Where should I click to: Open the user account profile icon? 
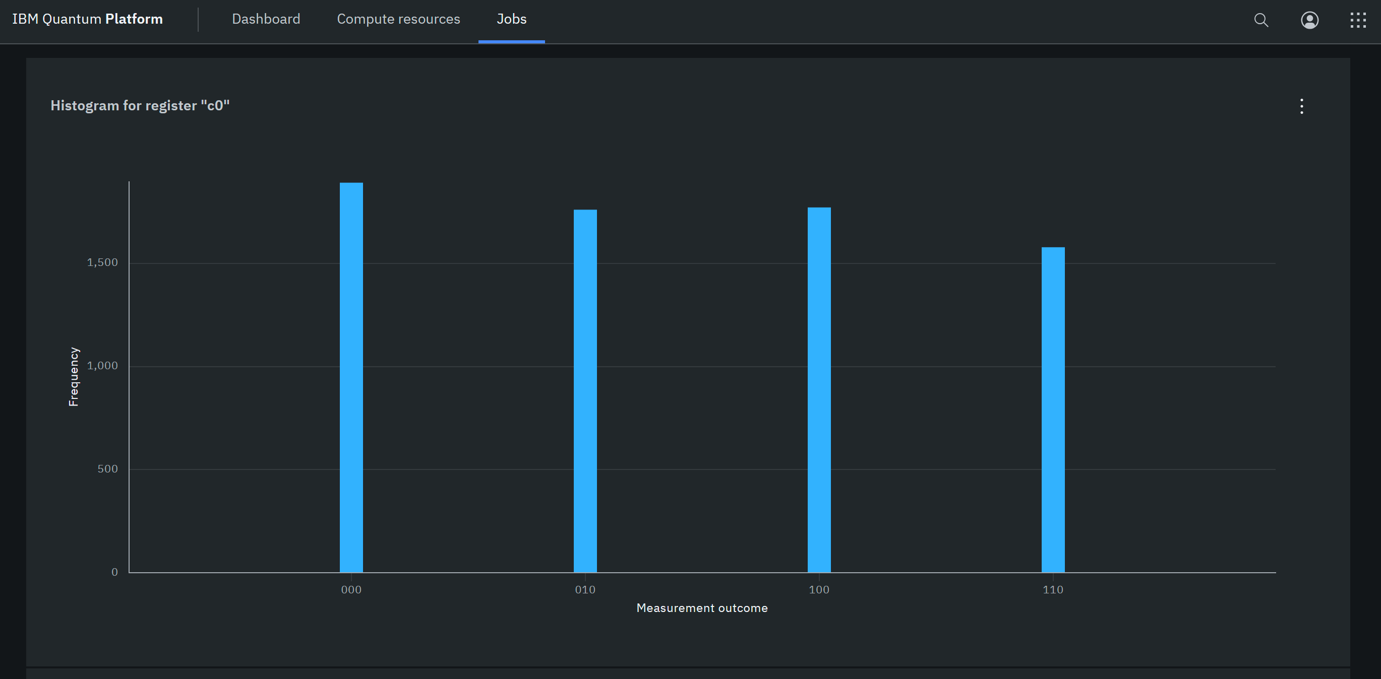[x=1310, y=20]
